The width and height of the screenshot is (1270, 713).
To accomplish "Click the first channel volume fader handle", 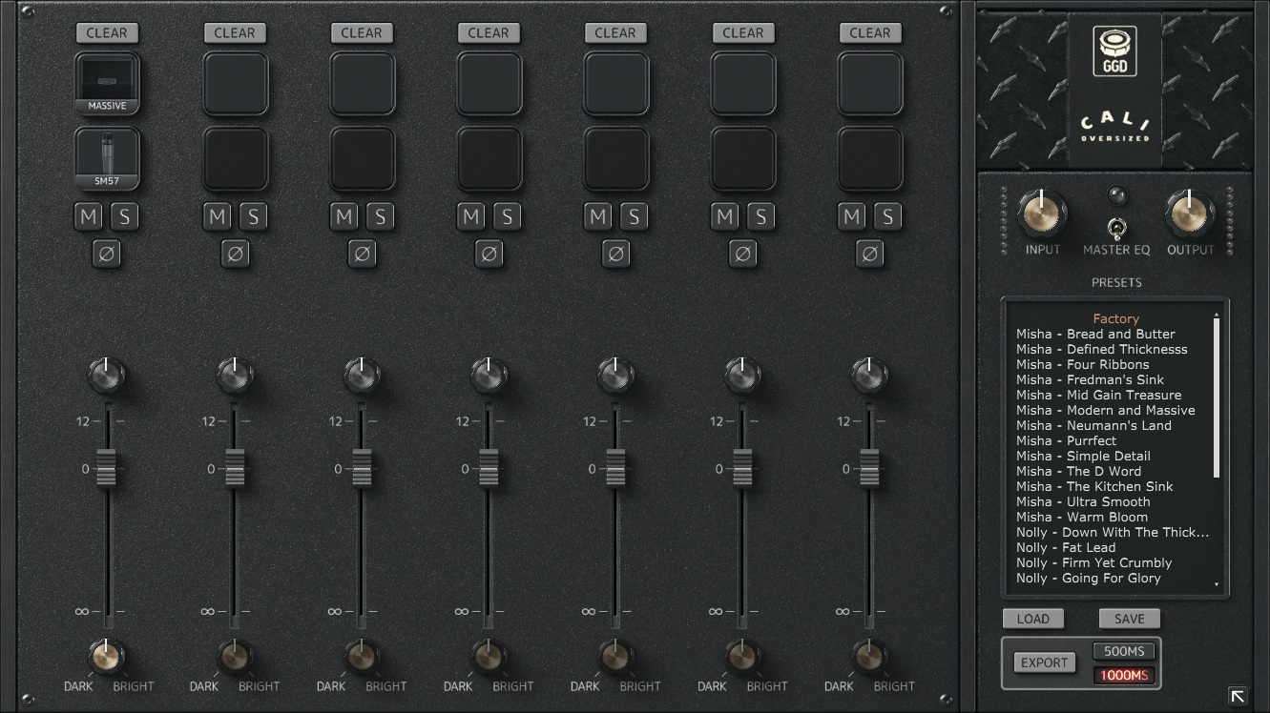I will tap(107, 467).
